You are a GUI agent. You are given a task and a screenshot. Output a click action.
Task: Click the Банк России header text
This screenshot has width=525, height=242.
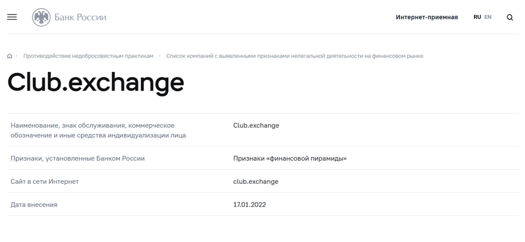(x=80, y=17)
